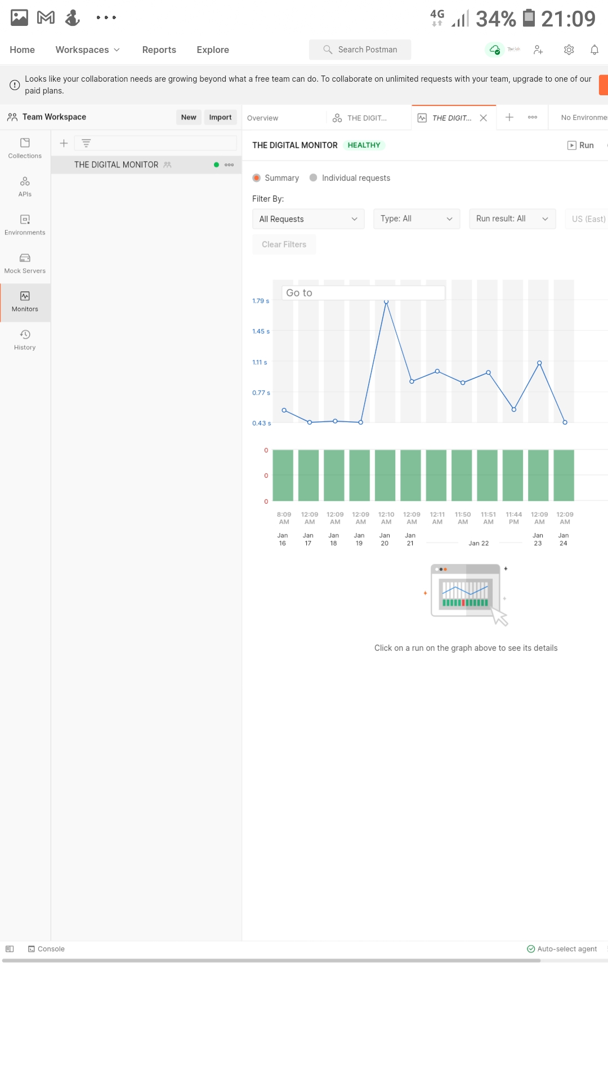Click the Auto-select agent status
Viewport: 608px width, 1082px height.
(x=562, y=949)
